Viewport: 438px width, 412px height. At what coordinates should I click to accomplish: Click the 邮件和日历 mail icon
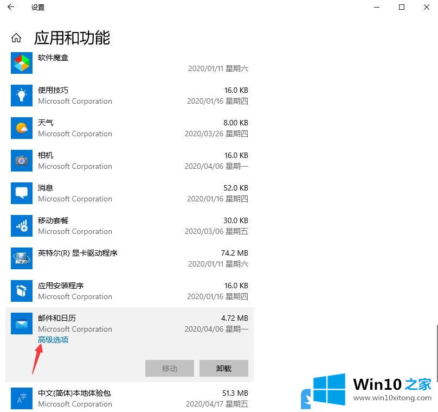pyautogui.click(x=22, y=324)
